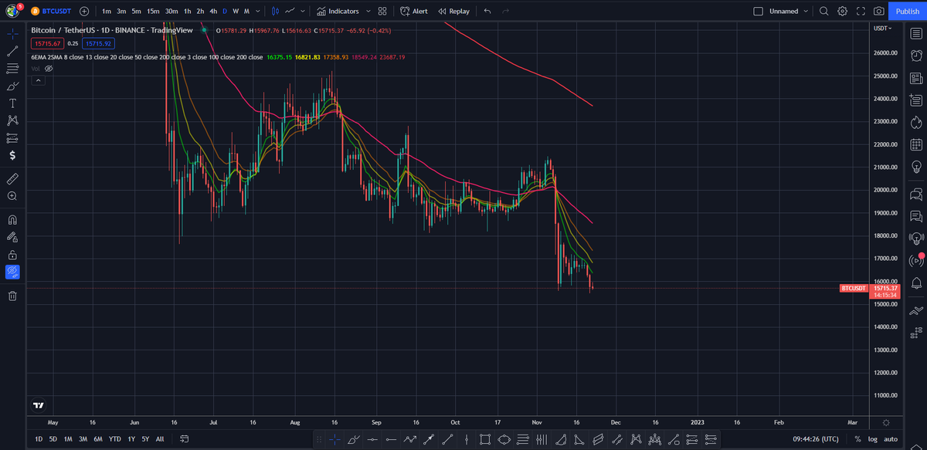Open the alerts clock panel
Screen dimensions: 927x450
(x=916, y=56)
